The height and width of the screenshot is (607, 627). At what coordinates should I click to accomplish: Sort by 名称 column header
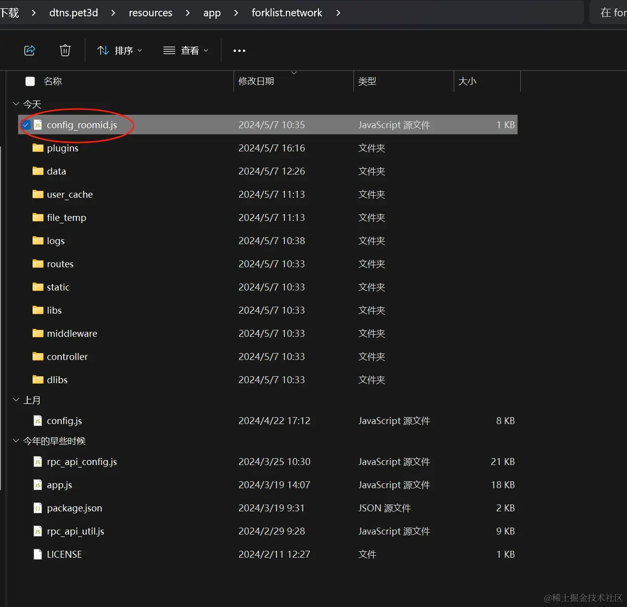coord(53,81)
